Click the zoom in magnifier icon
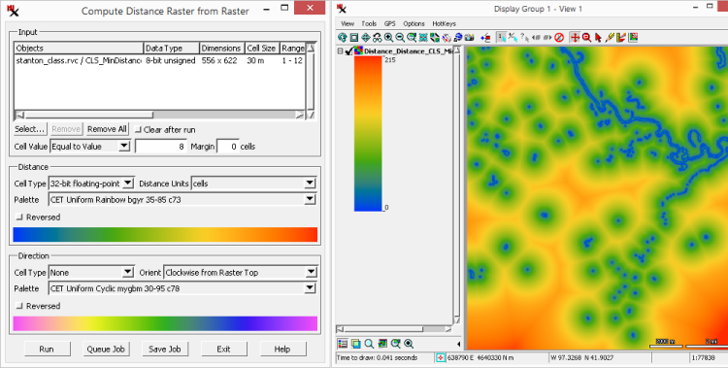Image resolution: width=728 pixels, height=368 pixels. [x=388, y=38]
